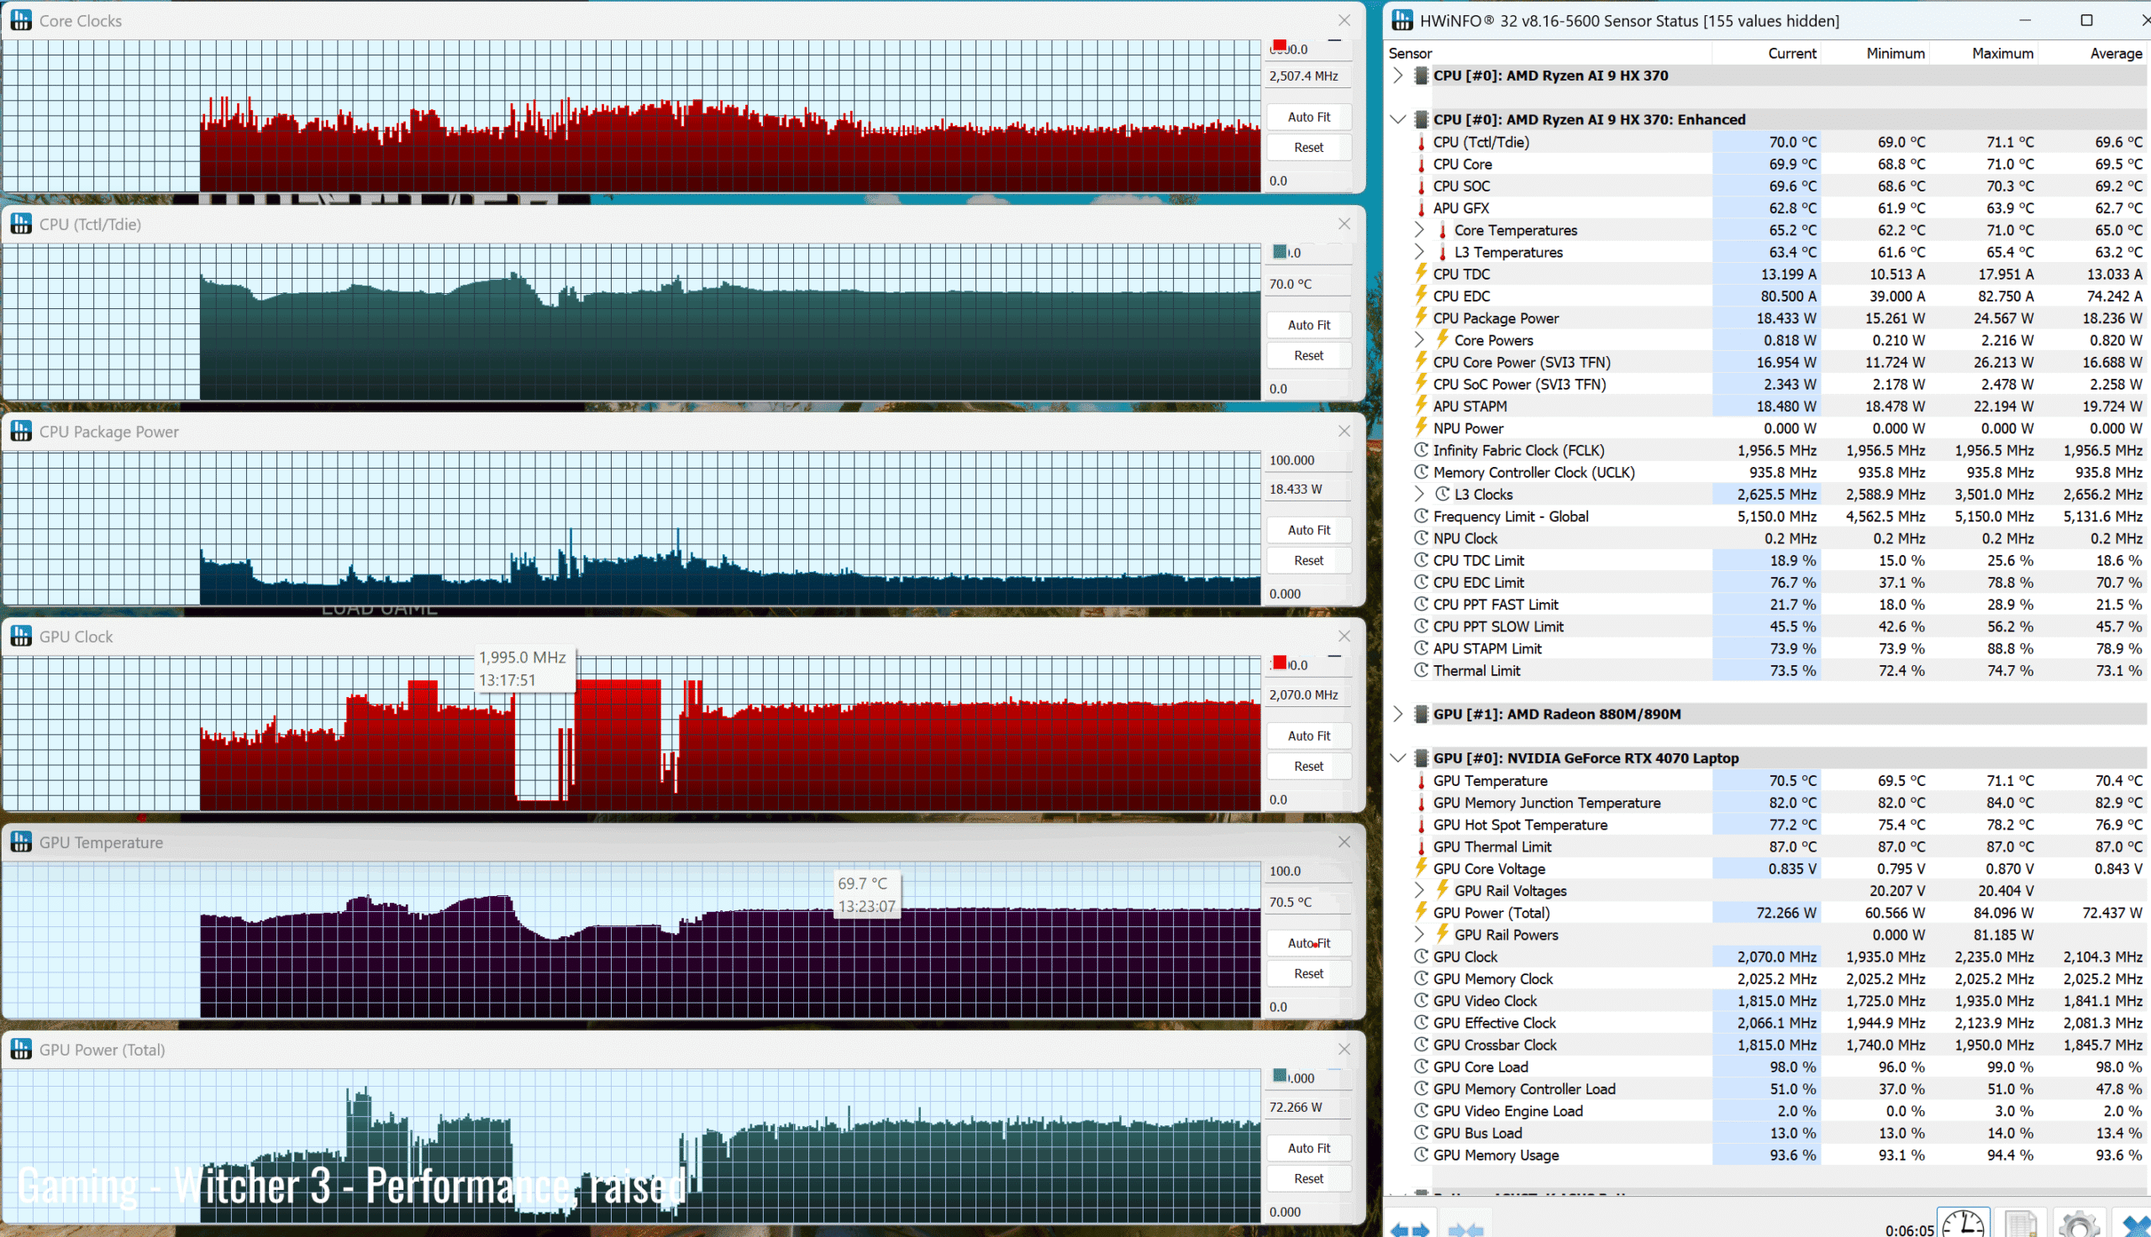Image resolution: width=2151 pixels, height=1237 pixels.
Task: Click the HWiNFO icon in GPU Temperature title
Action: [x=20, y=842]
